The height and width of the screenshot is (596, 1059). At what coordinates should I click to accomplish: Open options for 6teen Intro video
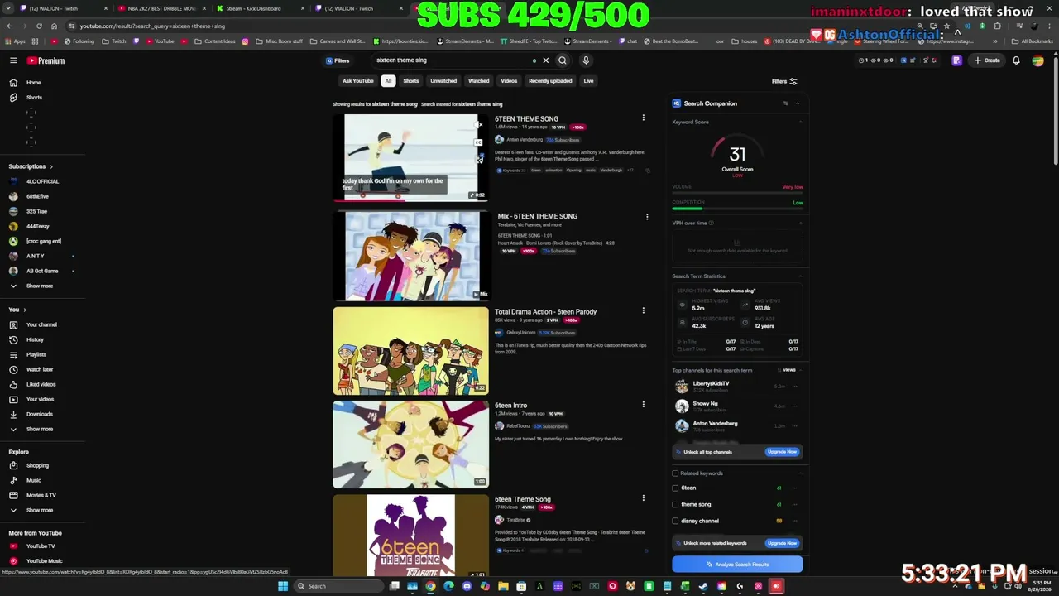(x=643, y=405)
